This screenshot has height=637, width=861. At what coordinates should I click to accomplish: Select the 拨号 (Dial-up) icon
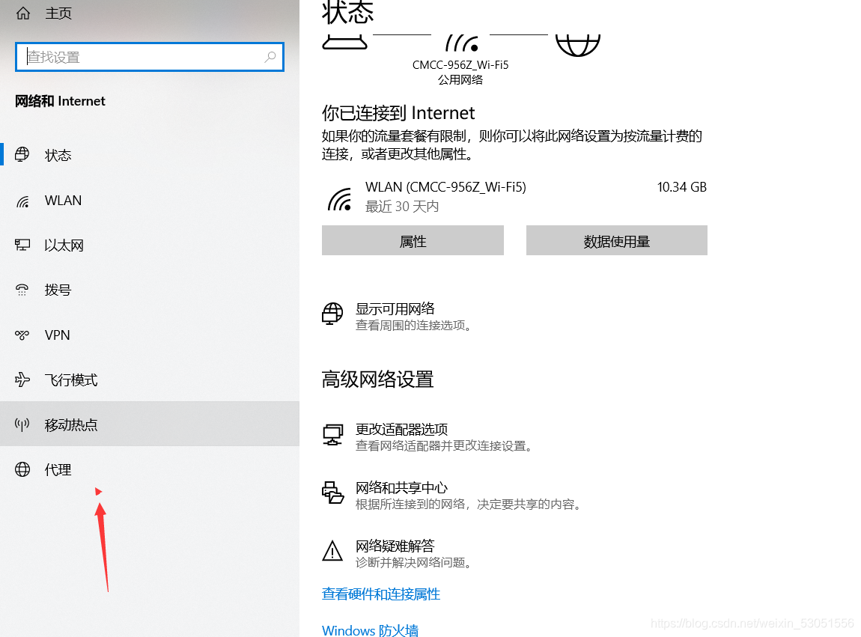[x=22, y=290]
